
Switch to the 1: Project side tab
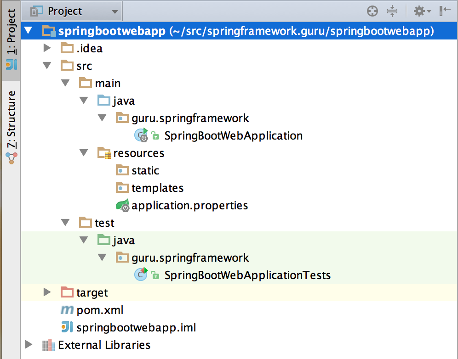point(11,40)
